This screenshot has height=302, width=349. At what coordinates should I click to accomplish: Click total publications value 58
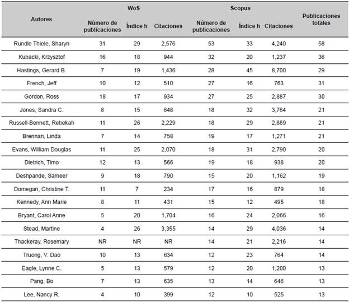point(321,43)
